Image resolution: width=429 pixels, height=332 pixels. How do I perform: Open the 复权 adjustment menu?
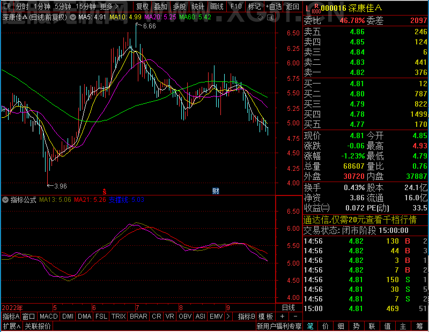click(x=142, y=6)
